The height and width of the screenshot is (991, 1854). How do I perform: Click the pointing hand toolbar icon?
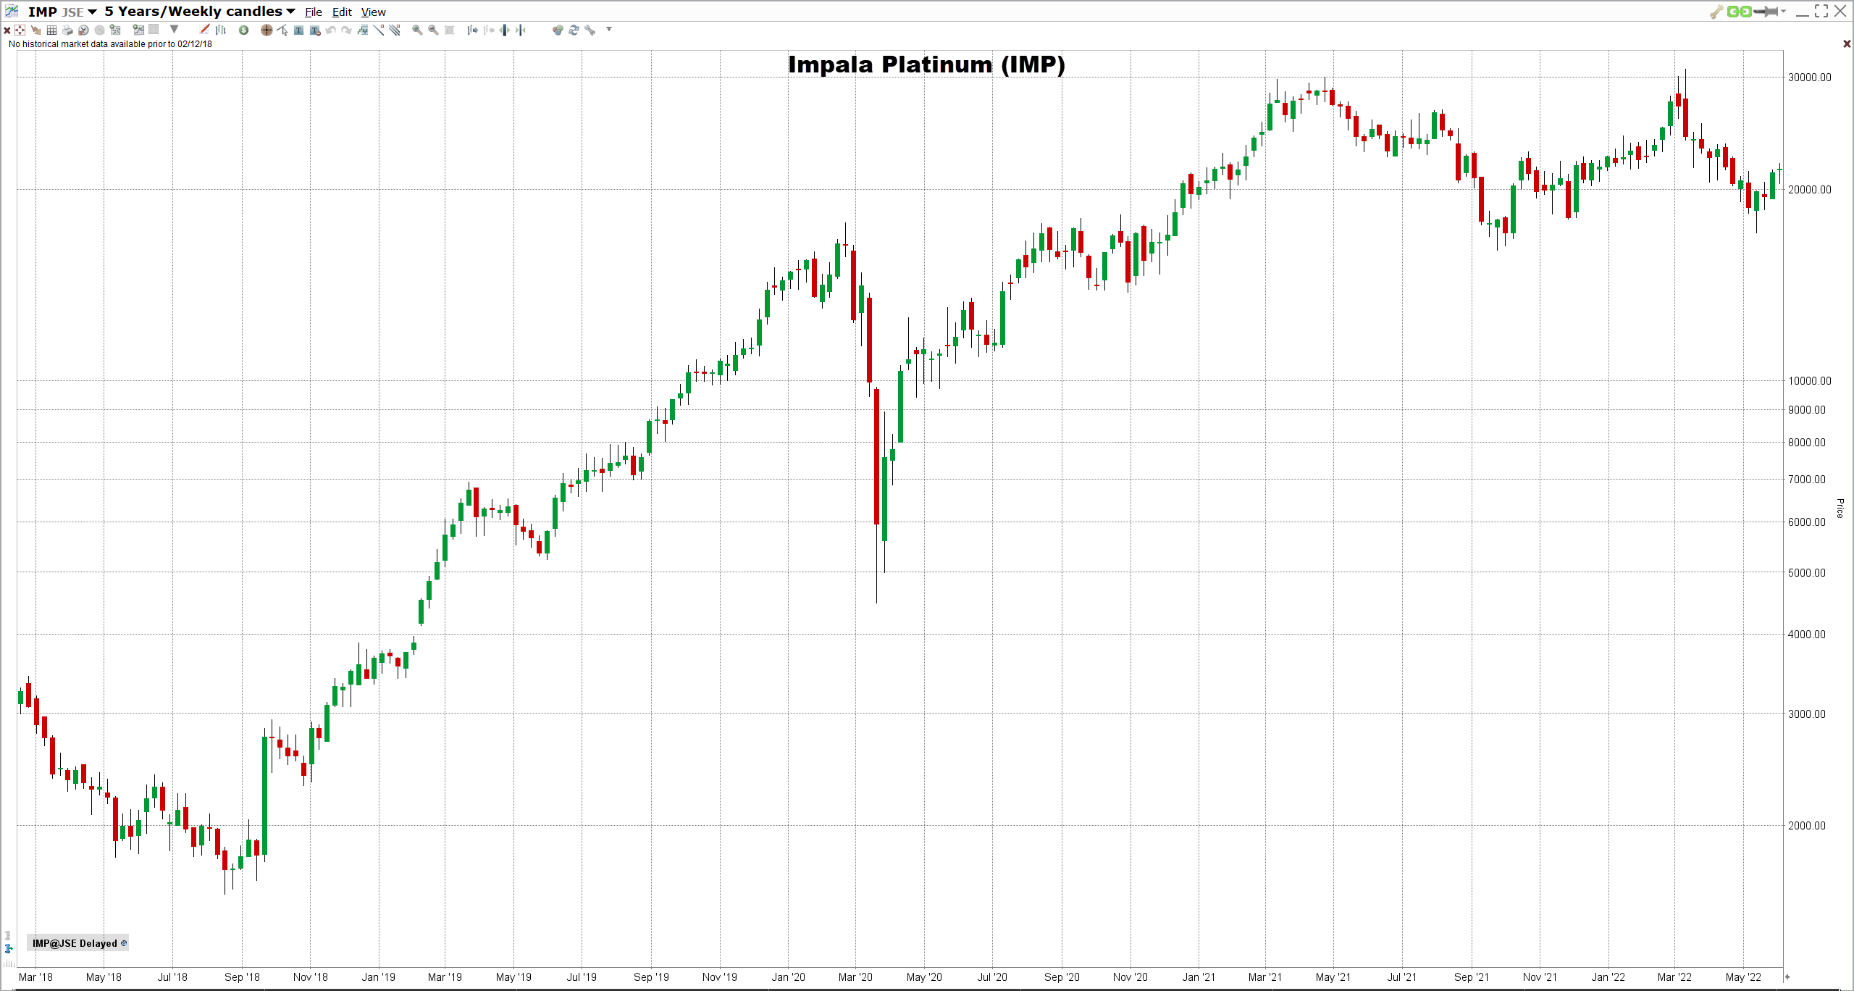35,30
